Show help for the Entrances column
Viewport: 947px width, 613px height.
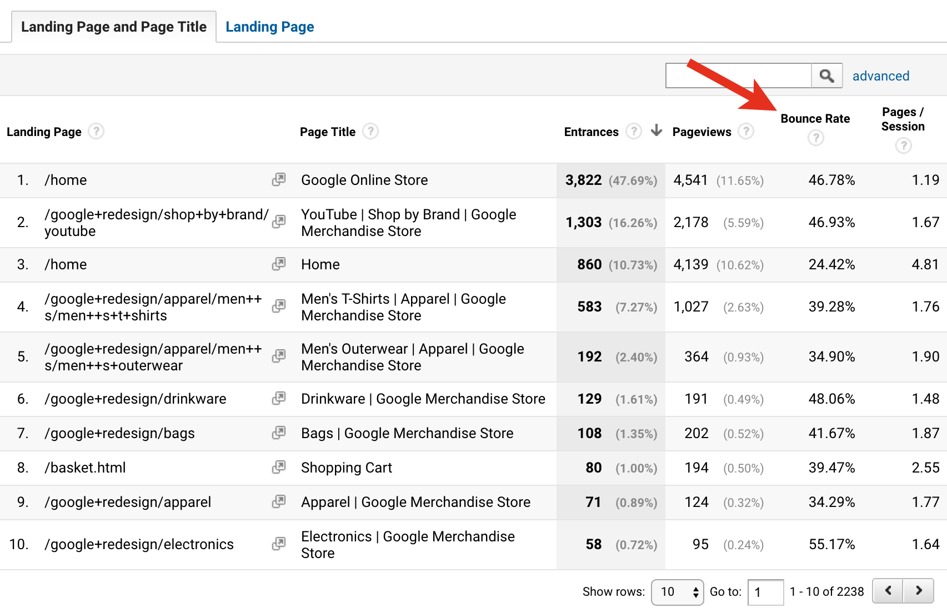click(x=634, y=132)
